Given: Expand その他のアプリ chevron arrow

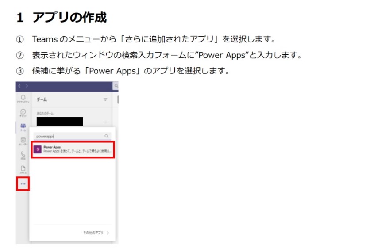Looking at the screenshot, I should coord(108,232).
